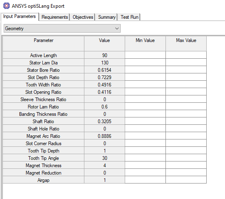Open the Geometry dropdown arrow

point(117,29)
